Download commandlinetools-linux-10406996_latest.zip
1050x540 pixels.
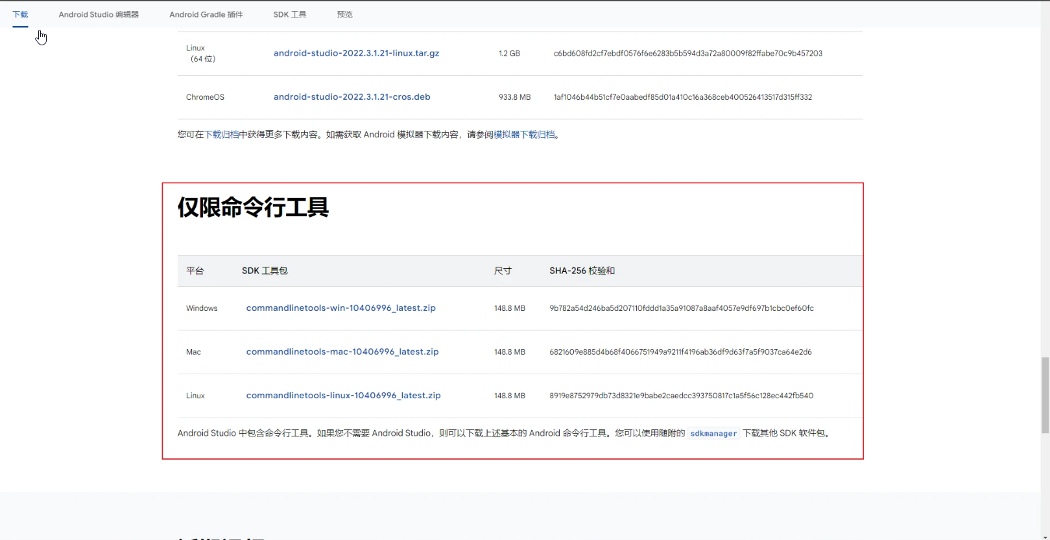(343, 396)
